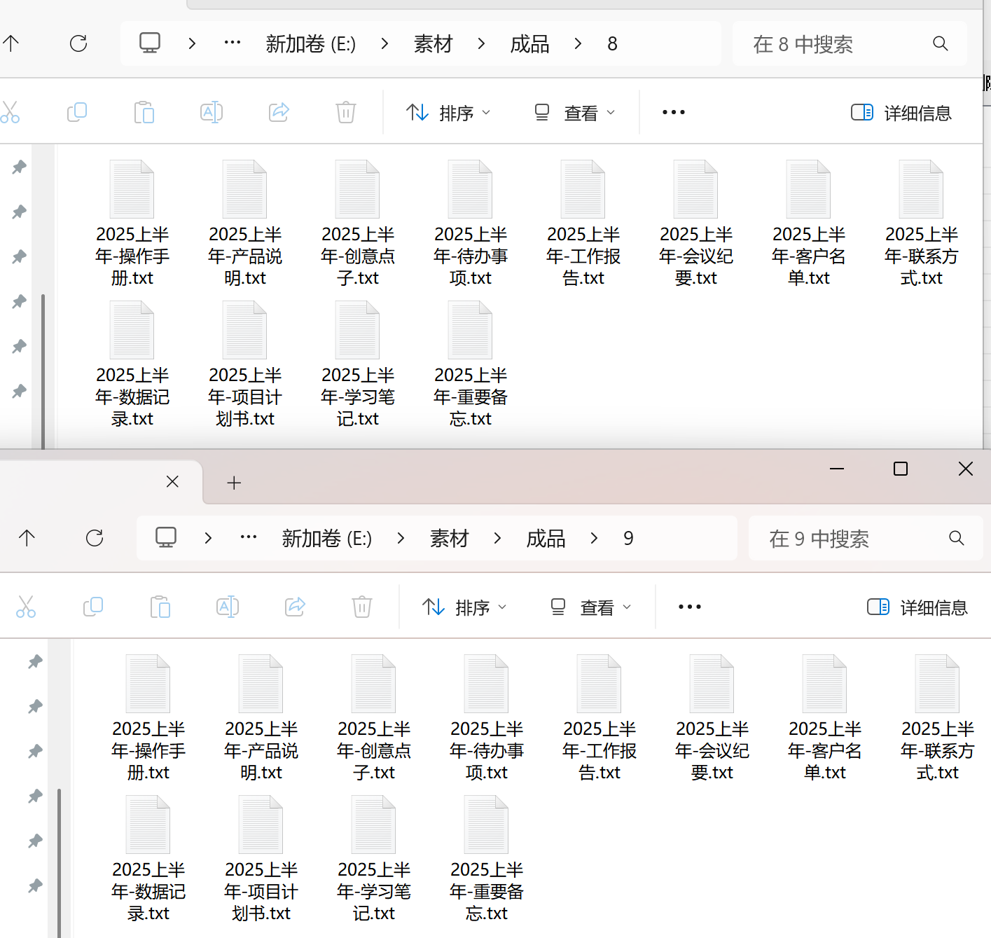The height and width of the screenshot is (938, 991).
Task: Toggle the 详细信息 pane in folder 9
Action: pyautogui.click(x=917, y=607)
